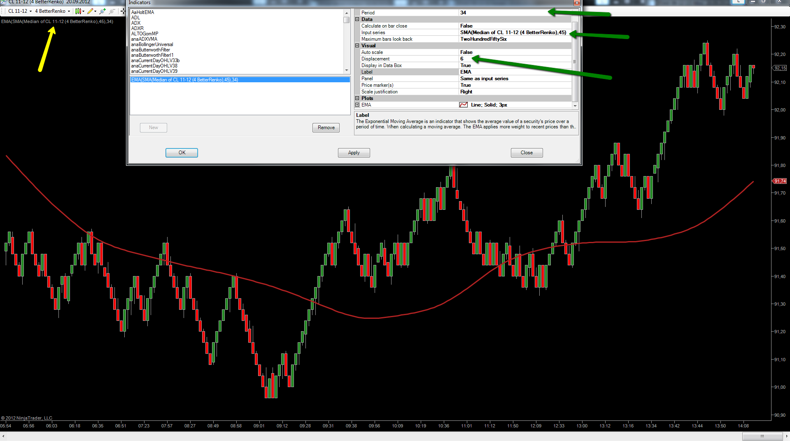The image size is (790, 441).
Task: Close the Indicators dialog with red X
Action: [577, 2]
